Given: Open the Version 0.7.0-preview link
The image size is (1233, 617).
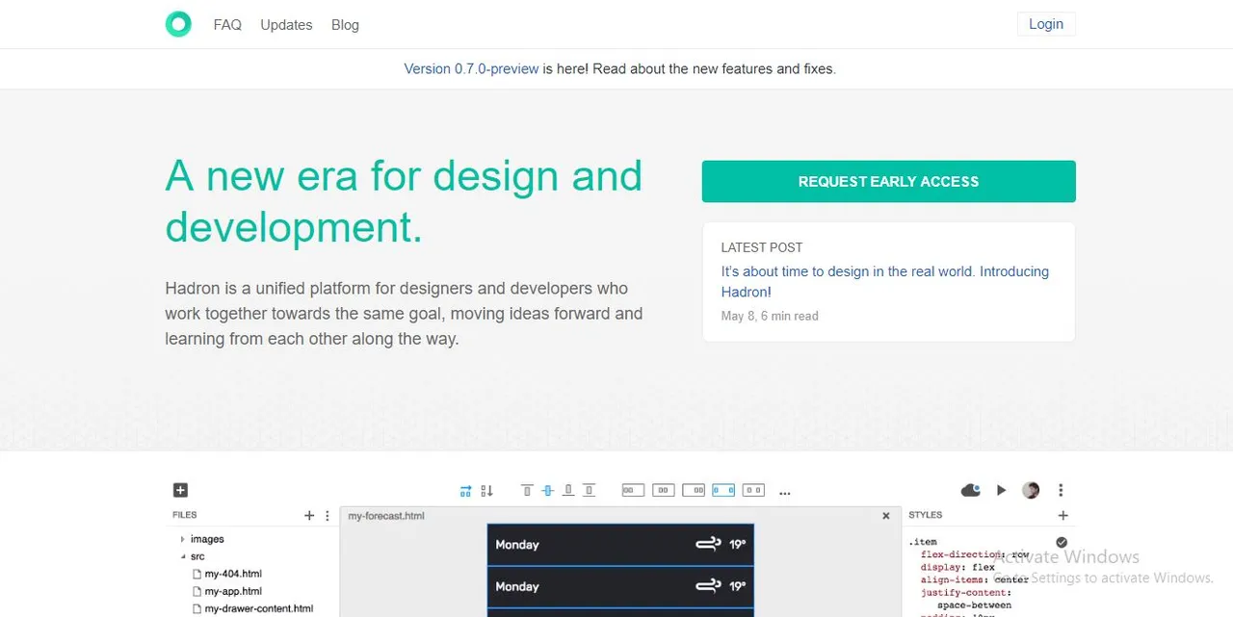Looking at the screenshot, I should click(471, 68).
